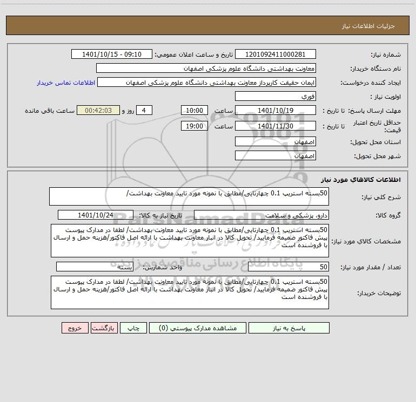Click the مهلت ارسال پاسخ label
416x402 pixels.
[x=374, y=111]
